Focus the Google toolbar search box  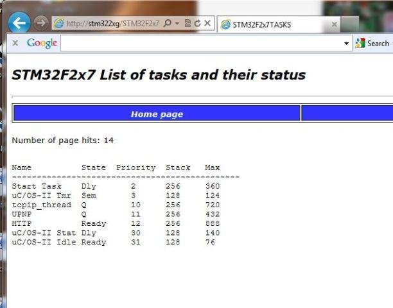coord(201,44)
